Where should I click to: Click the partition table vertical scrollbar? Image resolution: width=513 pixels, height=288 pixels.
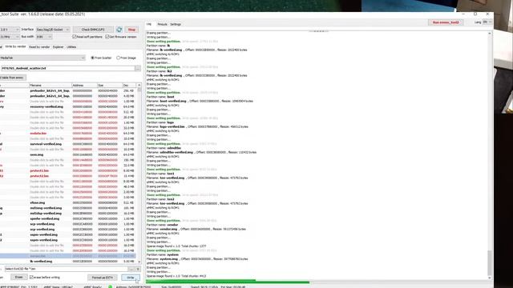tap(139, 173)
